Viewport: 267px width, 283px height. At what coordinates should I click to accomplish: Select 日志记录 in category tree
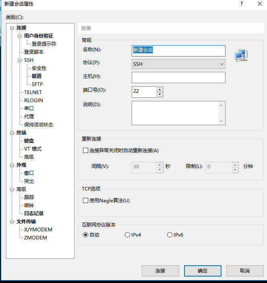(x=34, y=214)
